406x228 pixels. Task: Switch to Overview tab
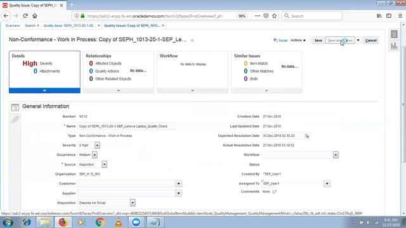coord(13,25)
